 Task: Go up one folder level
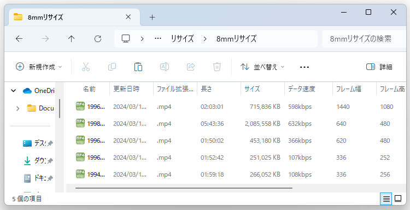pos(72,39)
